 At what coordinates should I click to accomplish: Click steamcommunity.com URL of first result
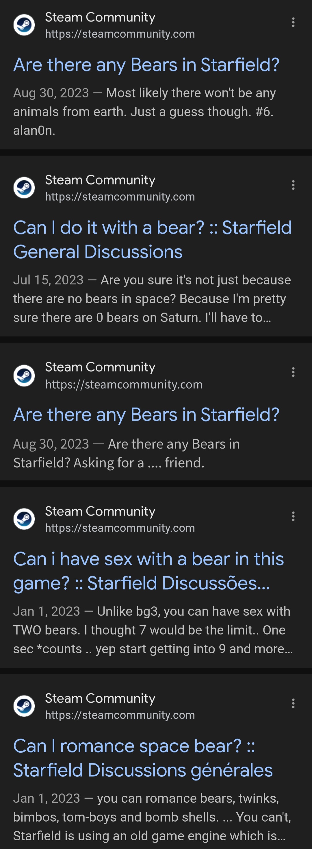[x=120, y=34]
